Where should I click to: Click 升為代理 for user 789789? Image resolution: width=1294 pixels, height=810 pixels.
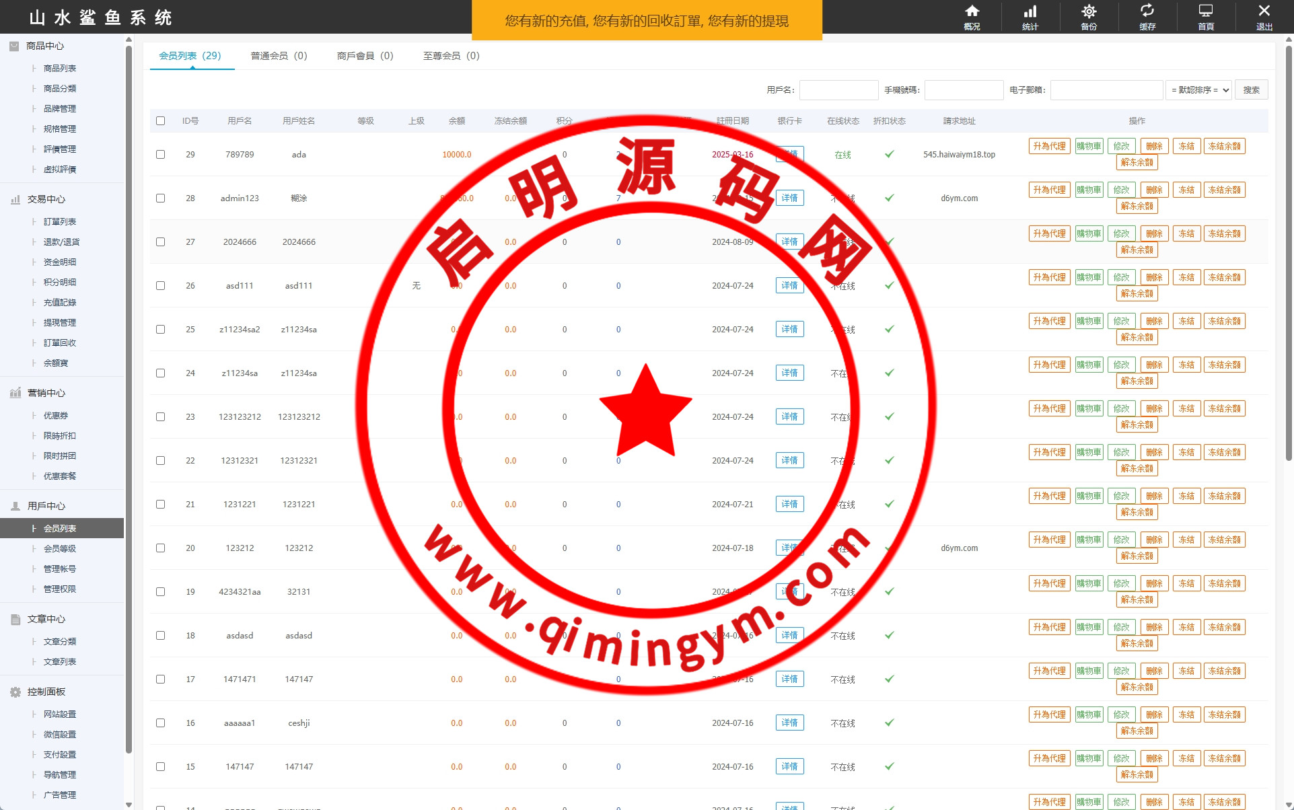tap(1049, 146)
